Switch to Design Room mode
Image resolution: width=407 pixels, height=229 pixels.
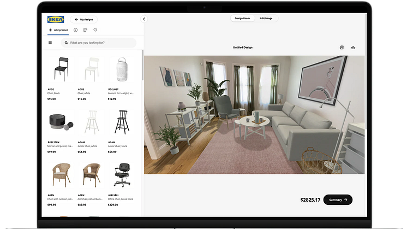click(x=242, y=18)
